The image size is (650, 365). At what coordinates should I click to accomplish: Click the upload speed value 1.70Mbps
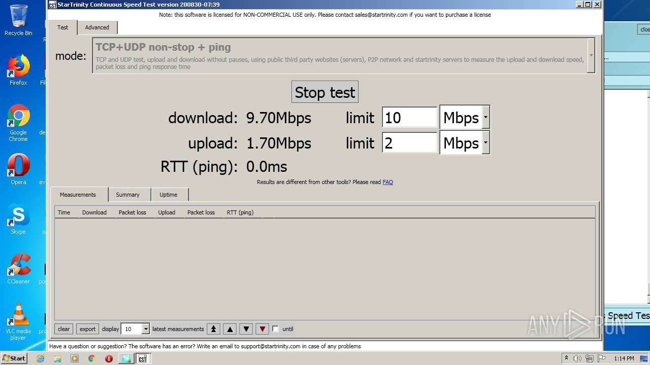click(x=279, y=143)
